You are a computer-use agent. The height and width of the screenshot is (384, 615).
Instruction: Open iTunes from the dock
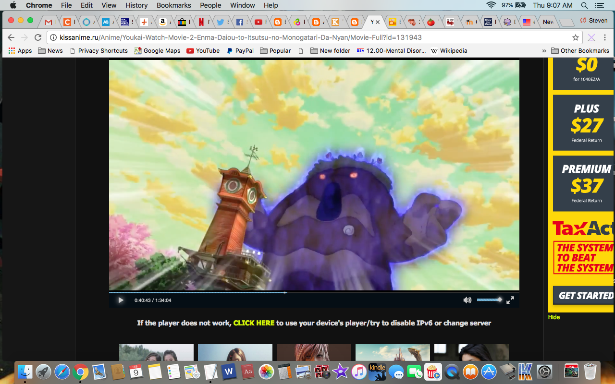pyautogui.click(x=359, y=372)
